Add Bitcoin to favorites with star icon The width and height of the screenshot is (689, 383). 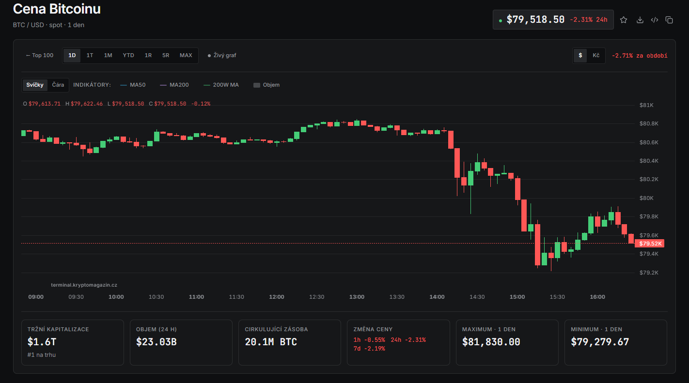click(624, 20)
